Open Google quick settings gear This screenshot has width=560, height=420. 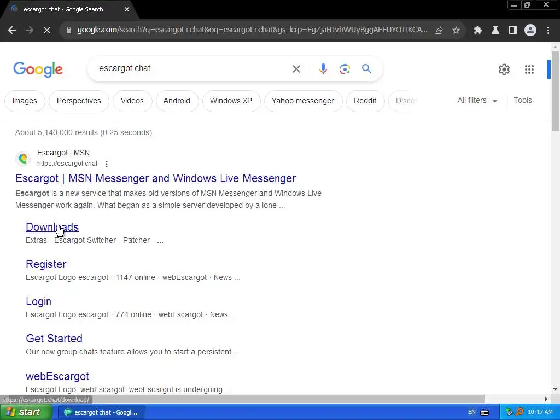pos(504,69)
